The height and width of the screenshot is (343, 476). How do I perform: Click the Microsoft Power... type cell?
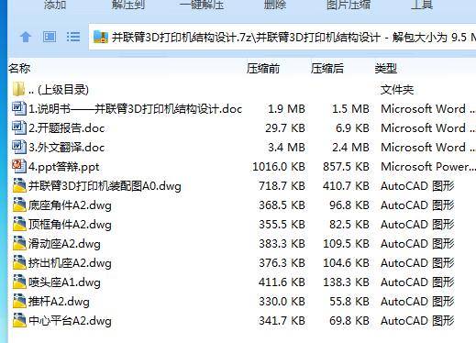tap(428, 167)
